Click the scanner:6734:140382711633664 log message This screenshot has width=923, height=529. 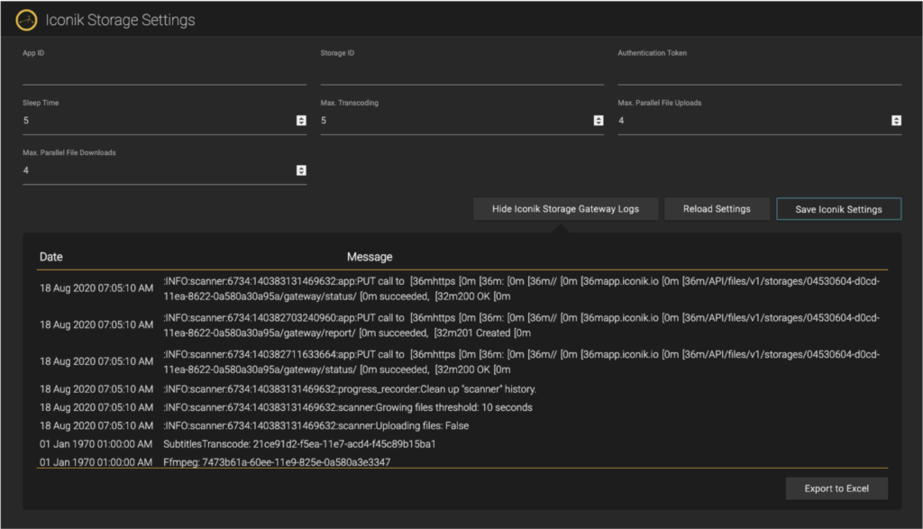(x=522, y=362)
